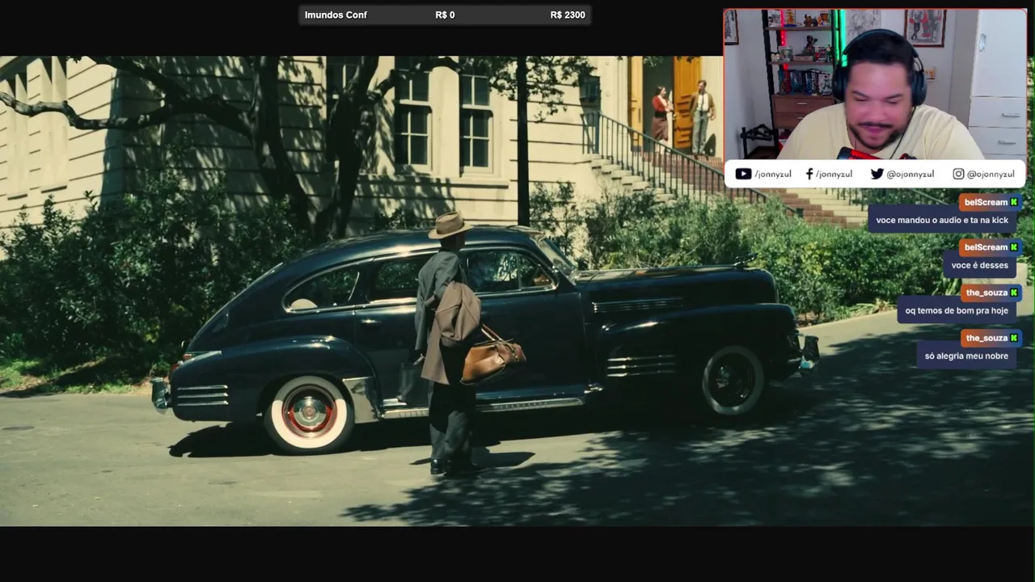
Task: Click the Kick badge on the 'oq temos' message
Action: [1014, 293]
